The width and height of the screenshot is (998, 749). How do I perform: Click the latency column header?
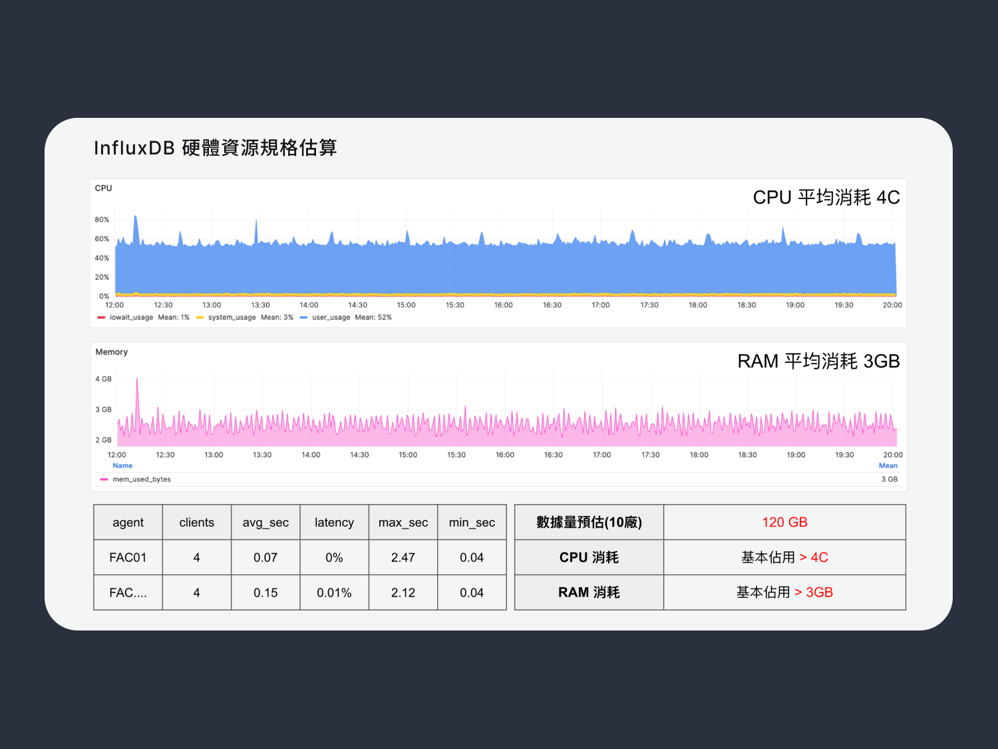pyautogui.click(x=334, y=523)
